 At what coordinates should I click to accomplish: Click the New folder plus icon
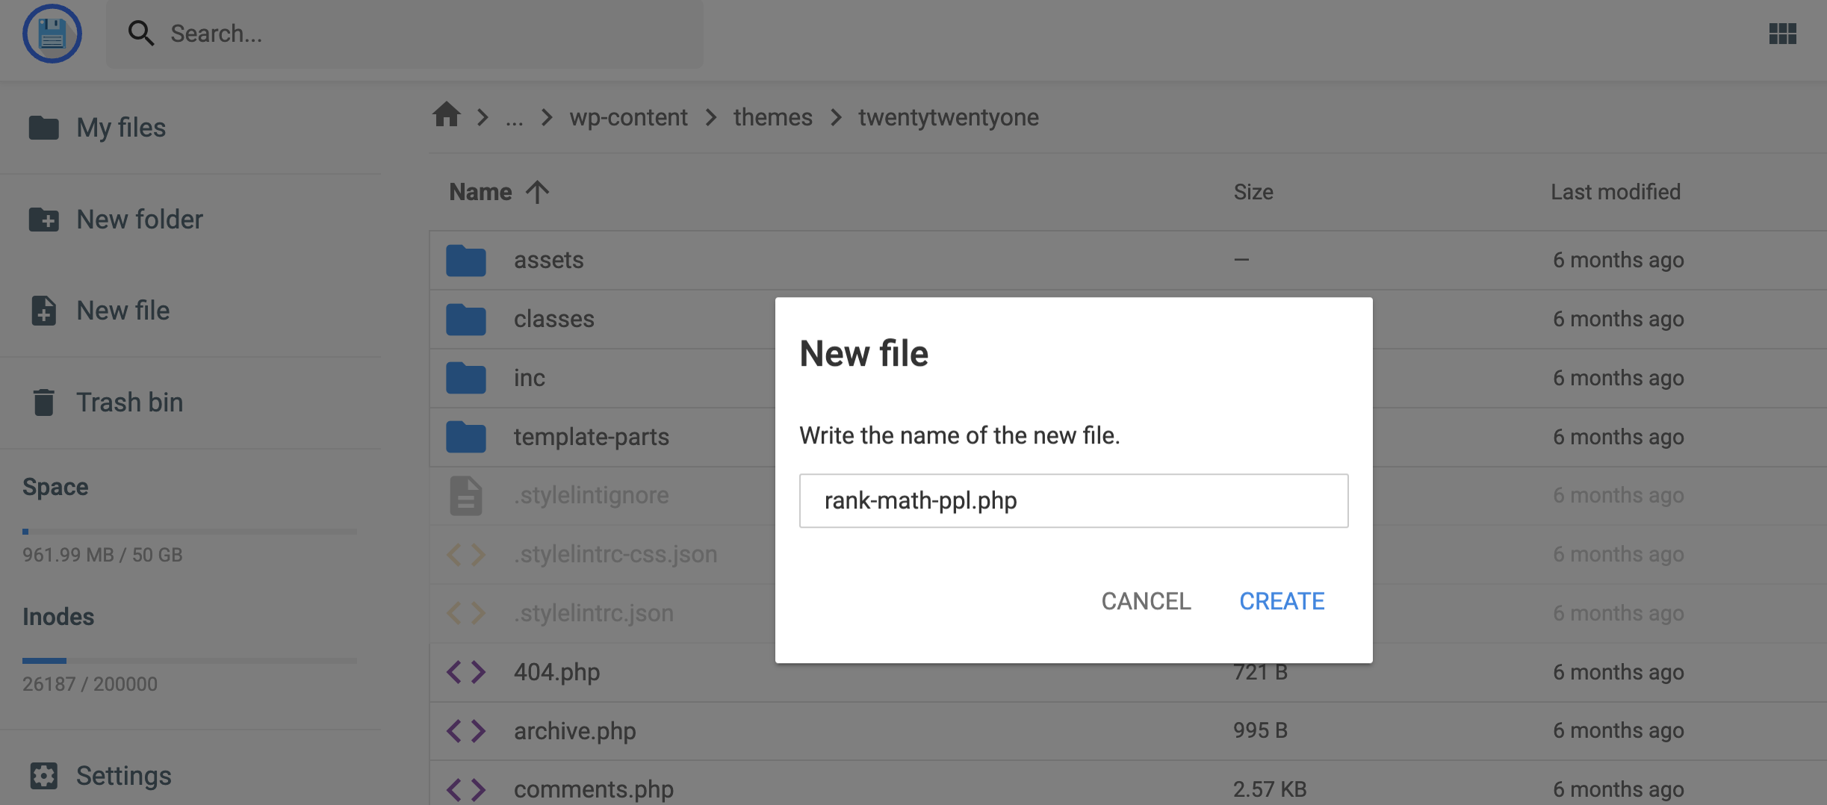(x=44, y=220)
